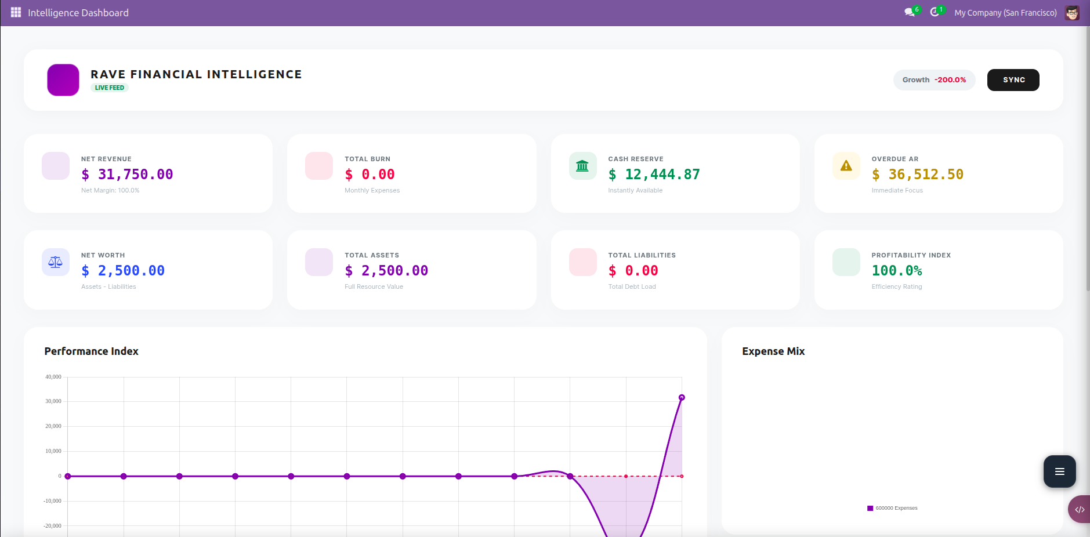Image resolution: width=1090 pixels, height=537 pixels.
Task: Click the Net Revenue amount $31,750.00
Action: point(127,175)
